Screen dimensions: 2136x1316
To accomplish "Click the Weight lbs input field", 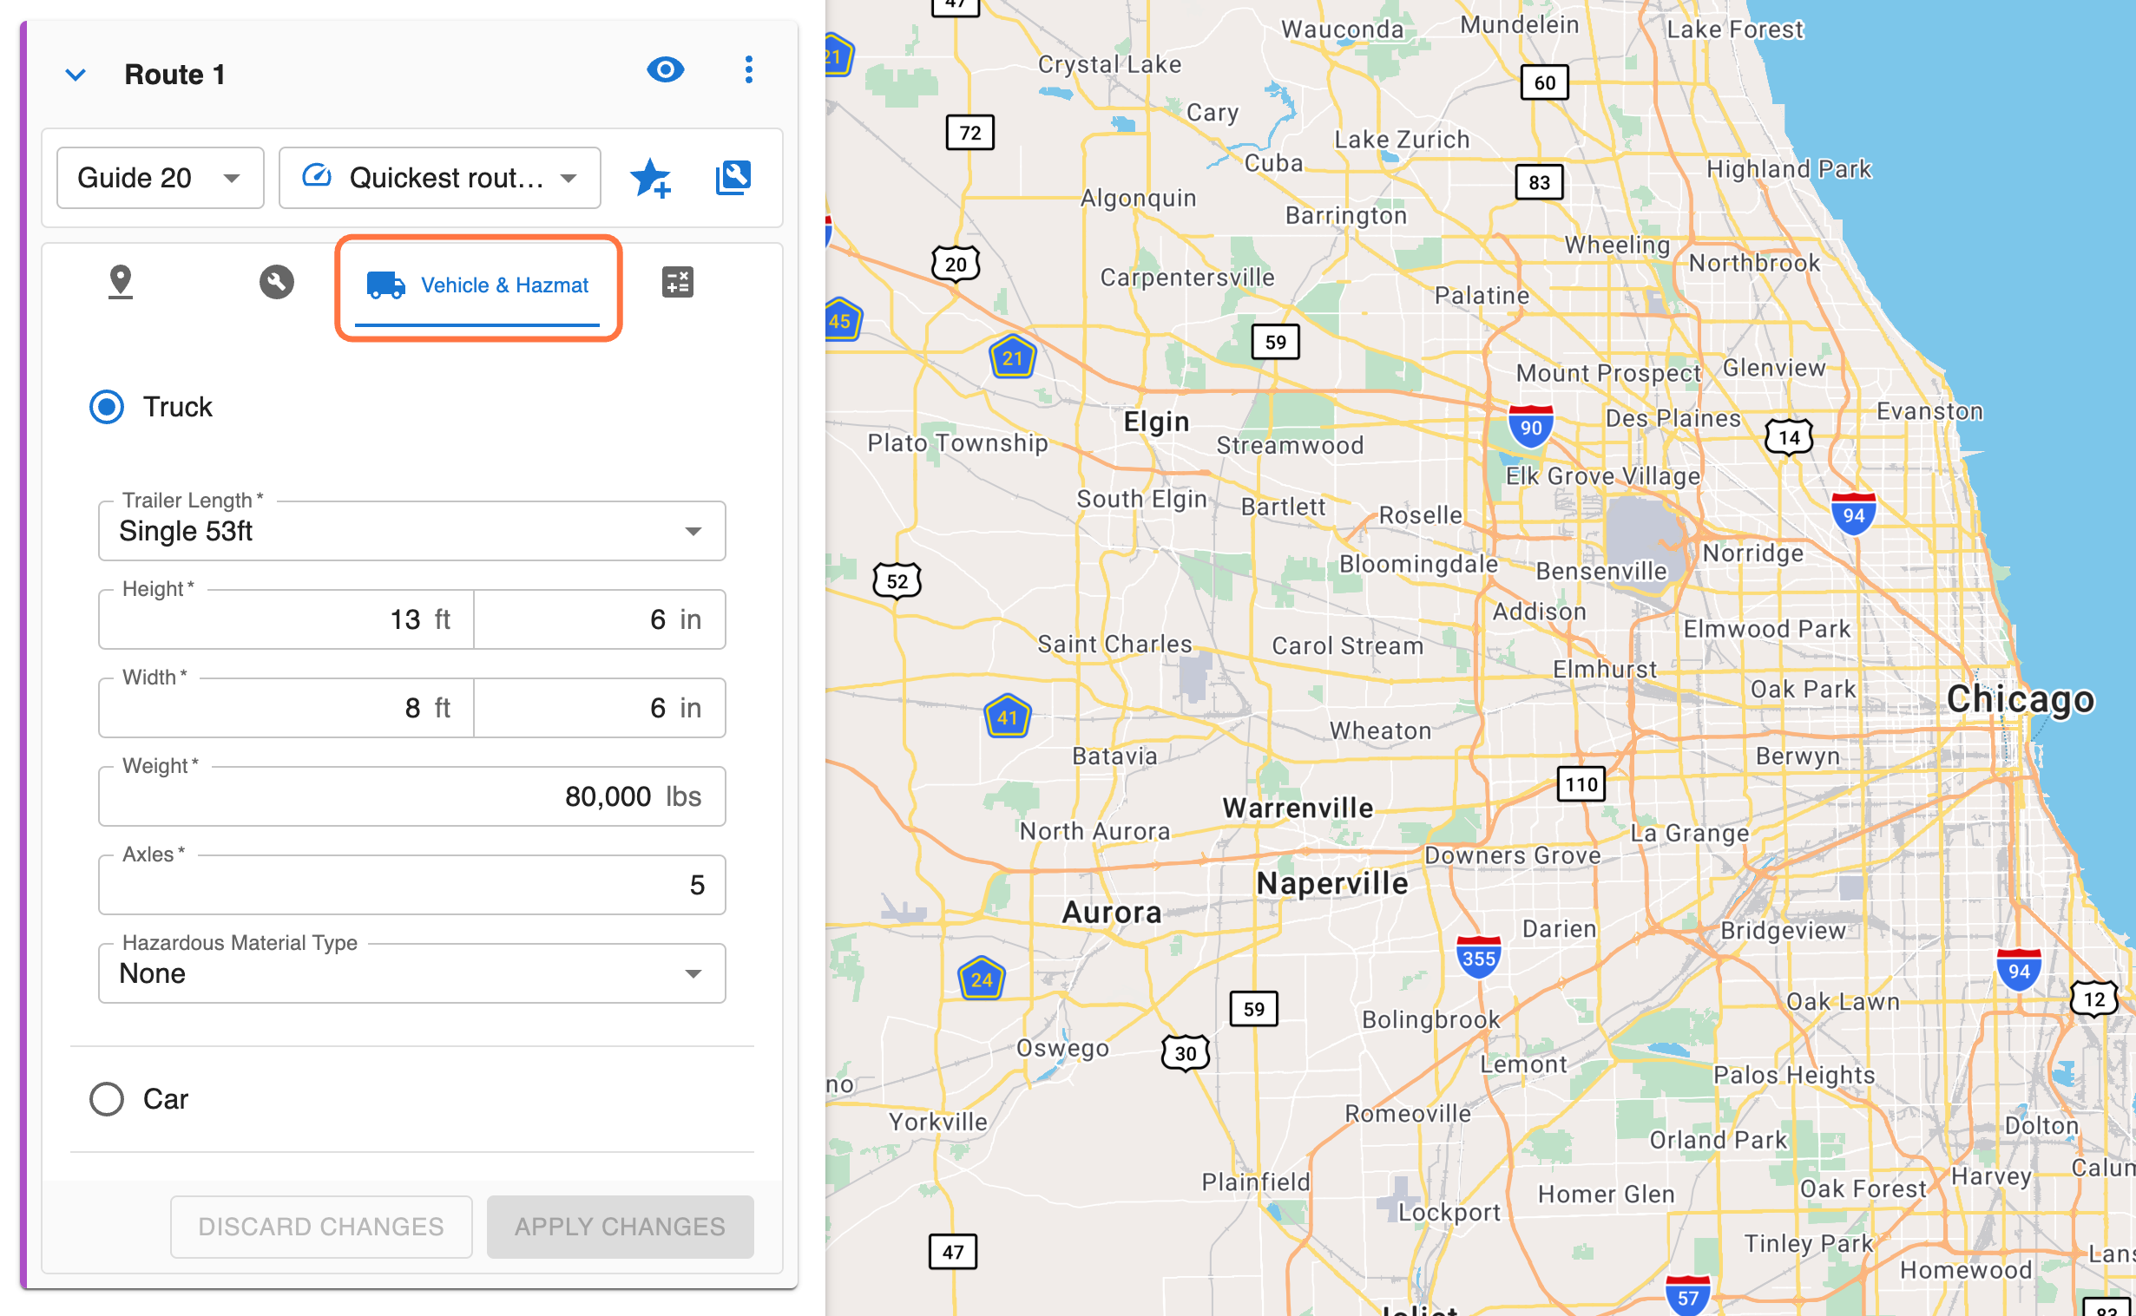I will pyautogui.click(x=412, y=796).
